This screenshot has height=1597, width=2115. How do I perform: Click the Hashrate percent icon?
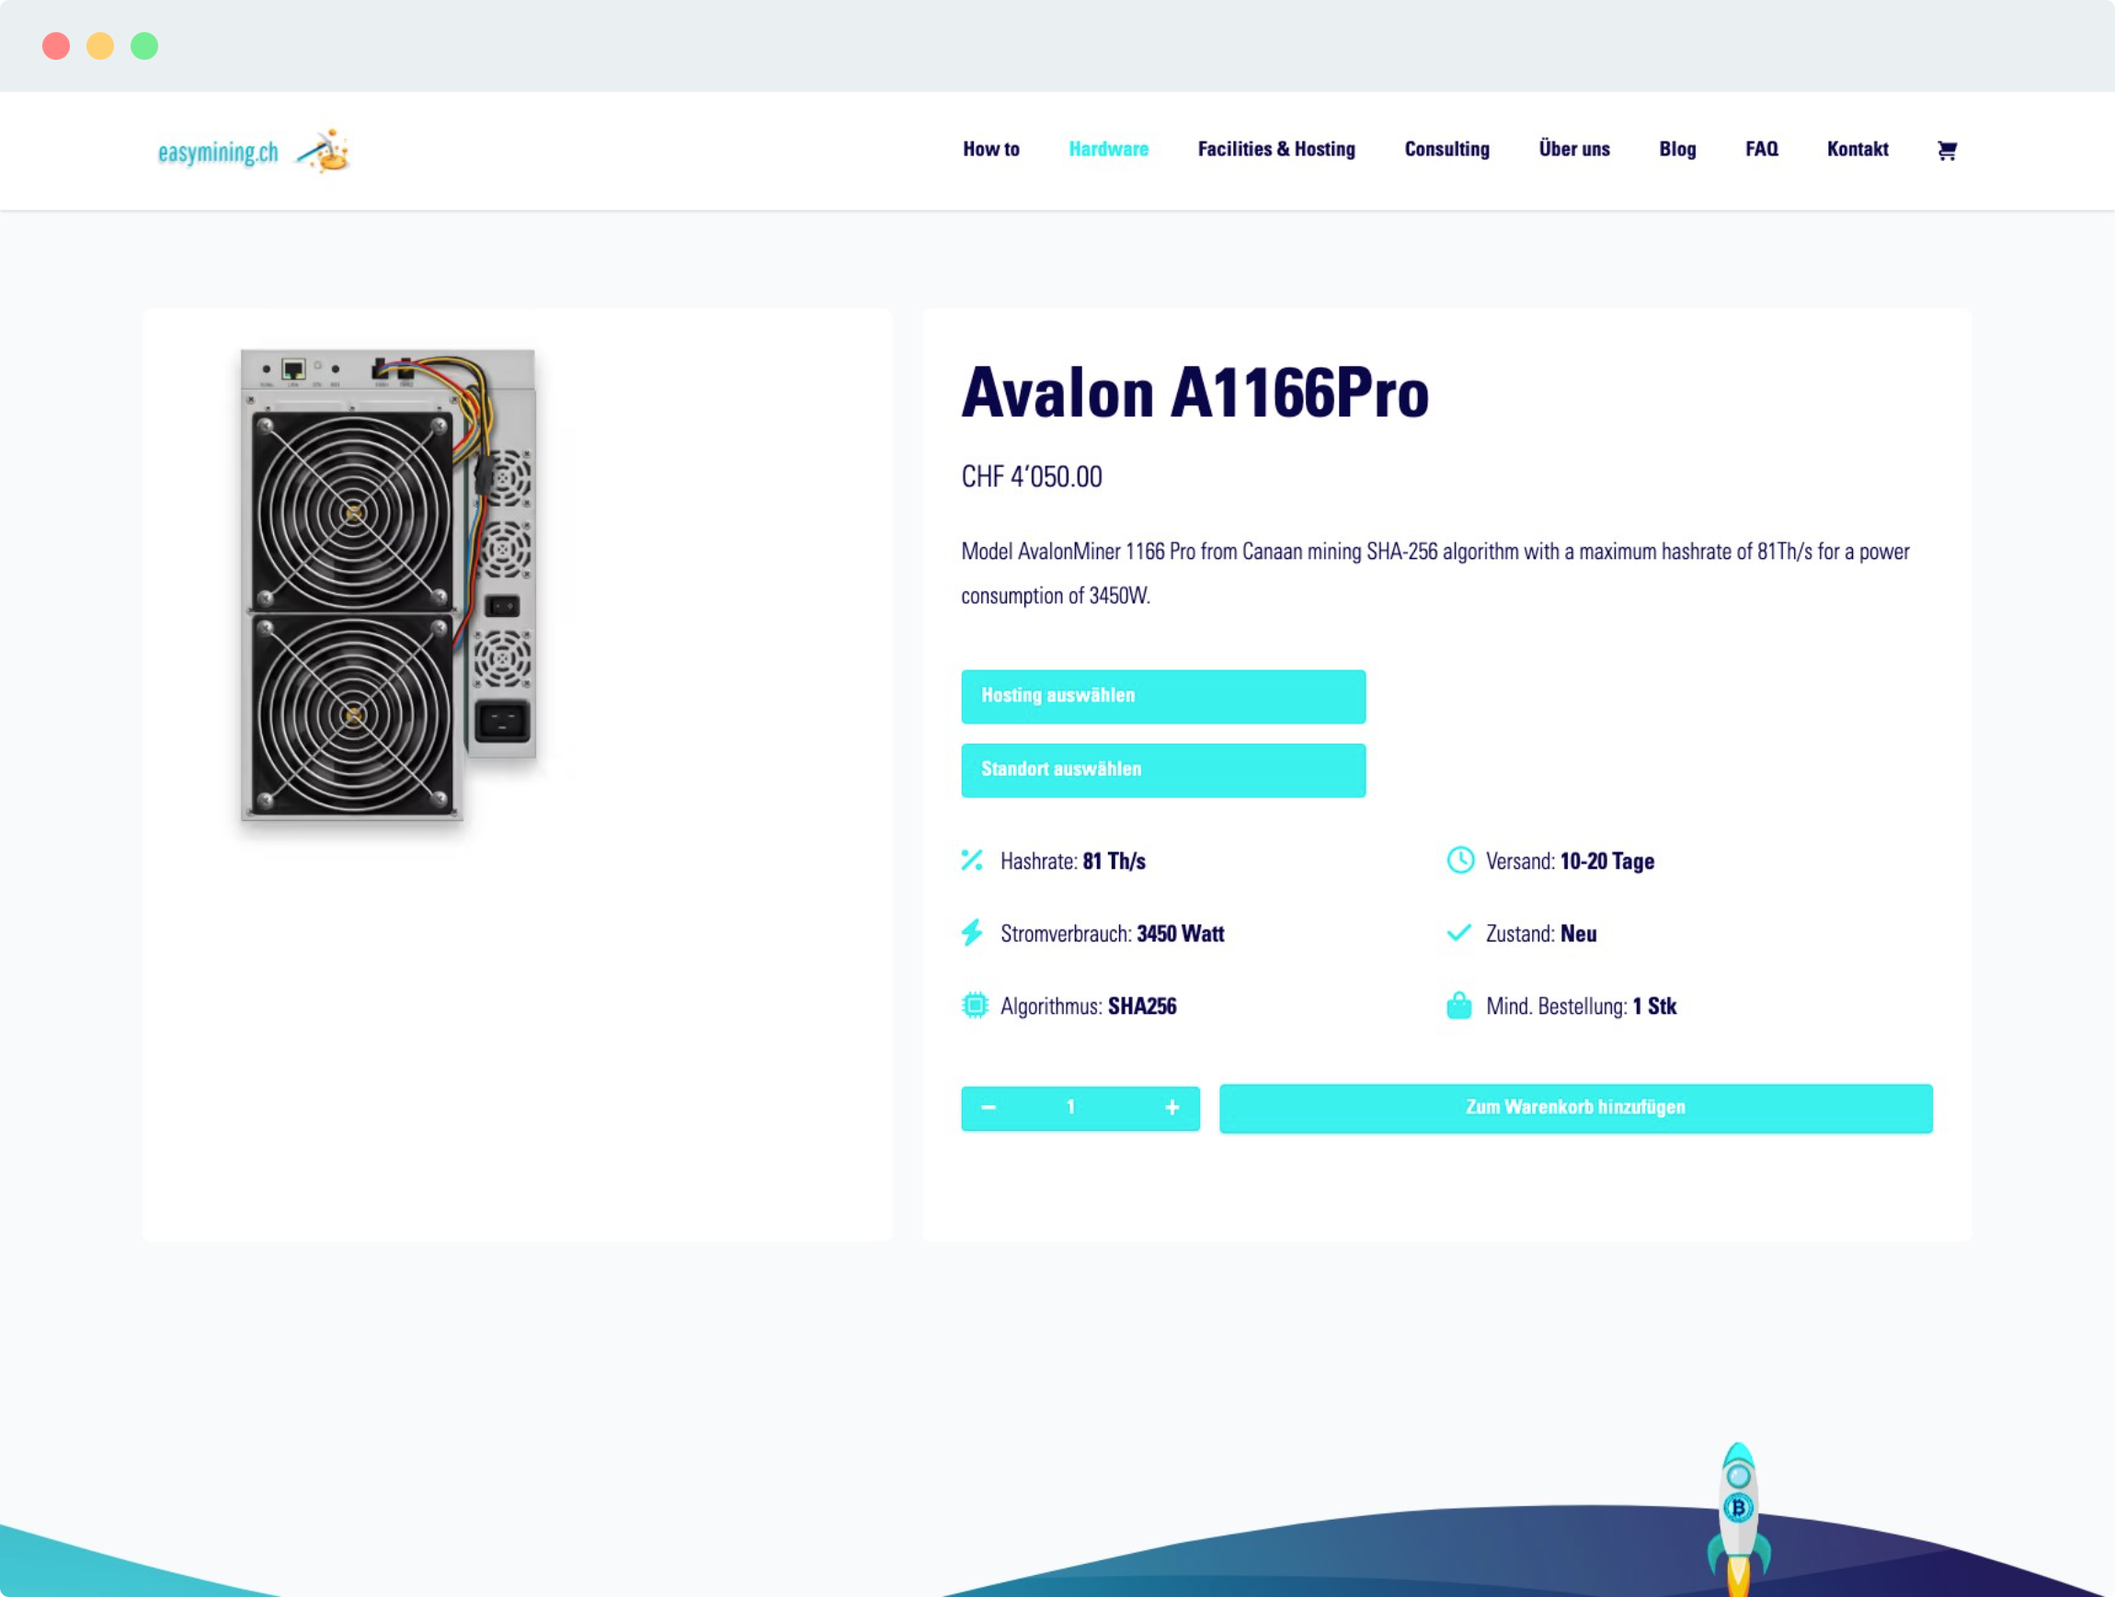(972, 861)
